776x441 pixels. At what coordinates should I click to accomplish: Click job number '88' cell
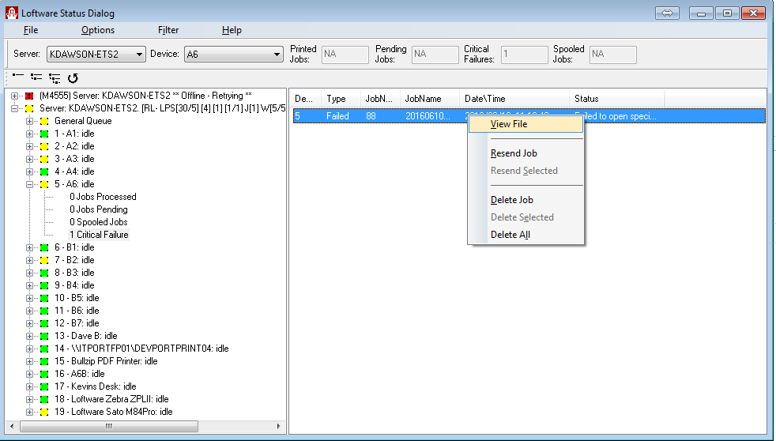pyautogui.click(x=371, y=116)
